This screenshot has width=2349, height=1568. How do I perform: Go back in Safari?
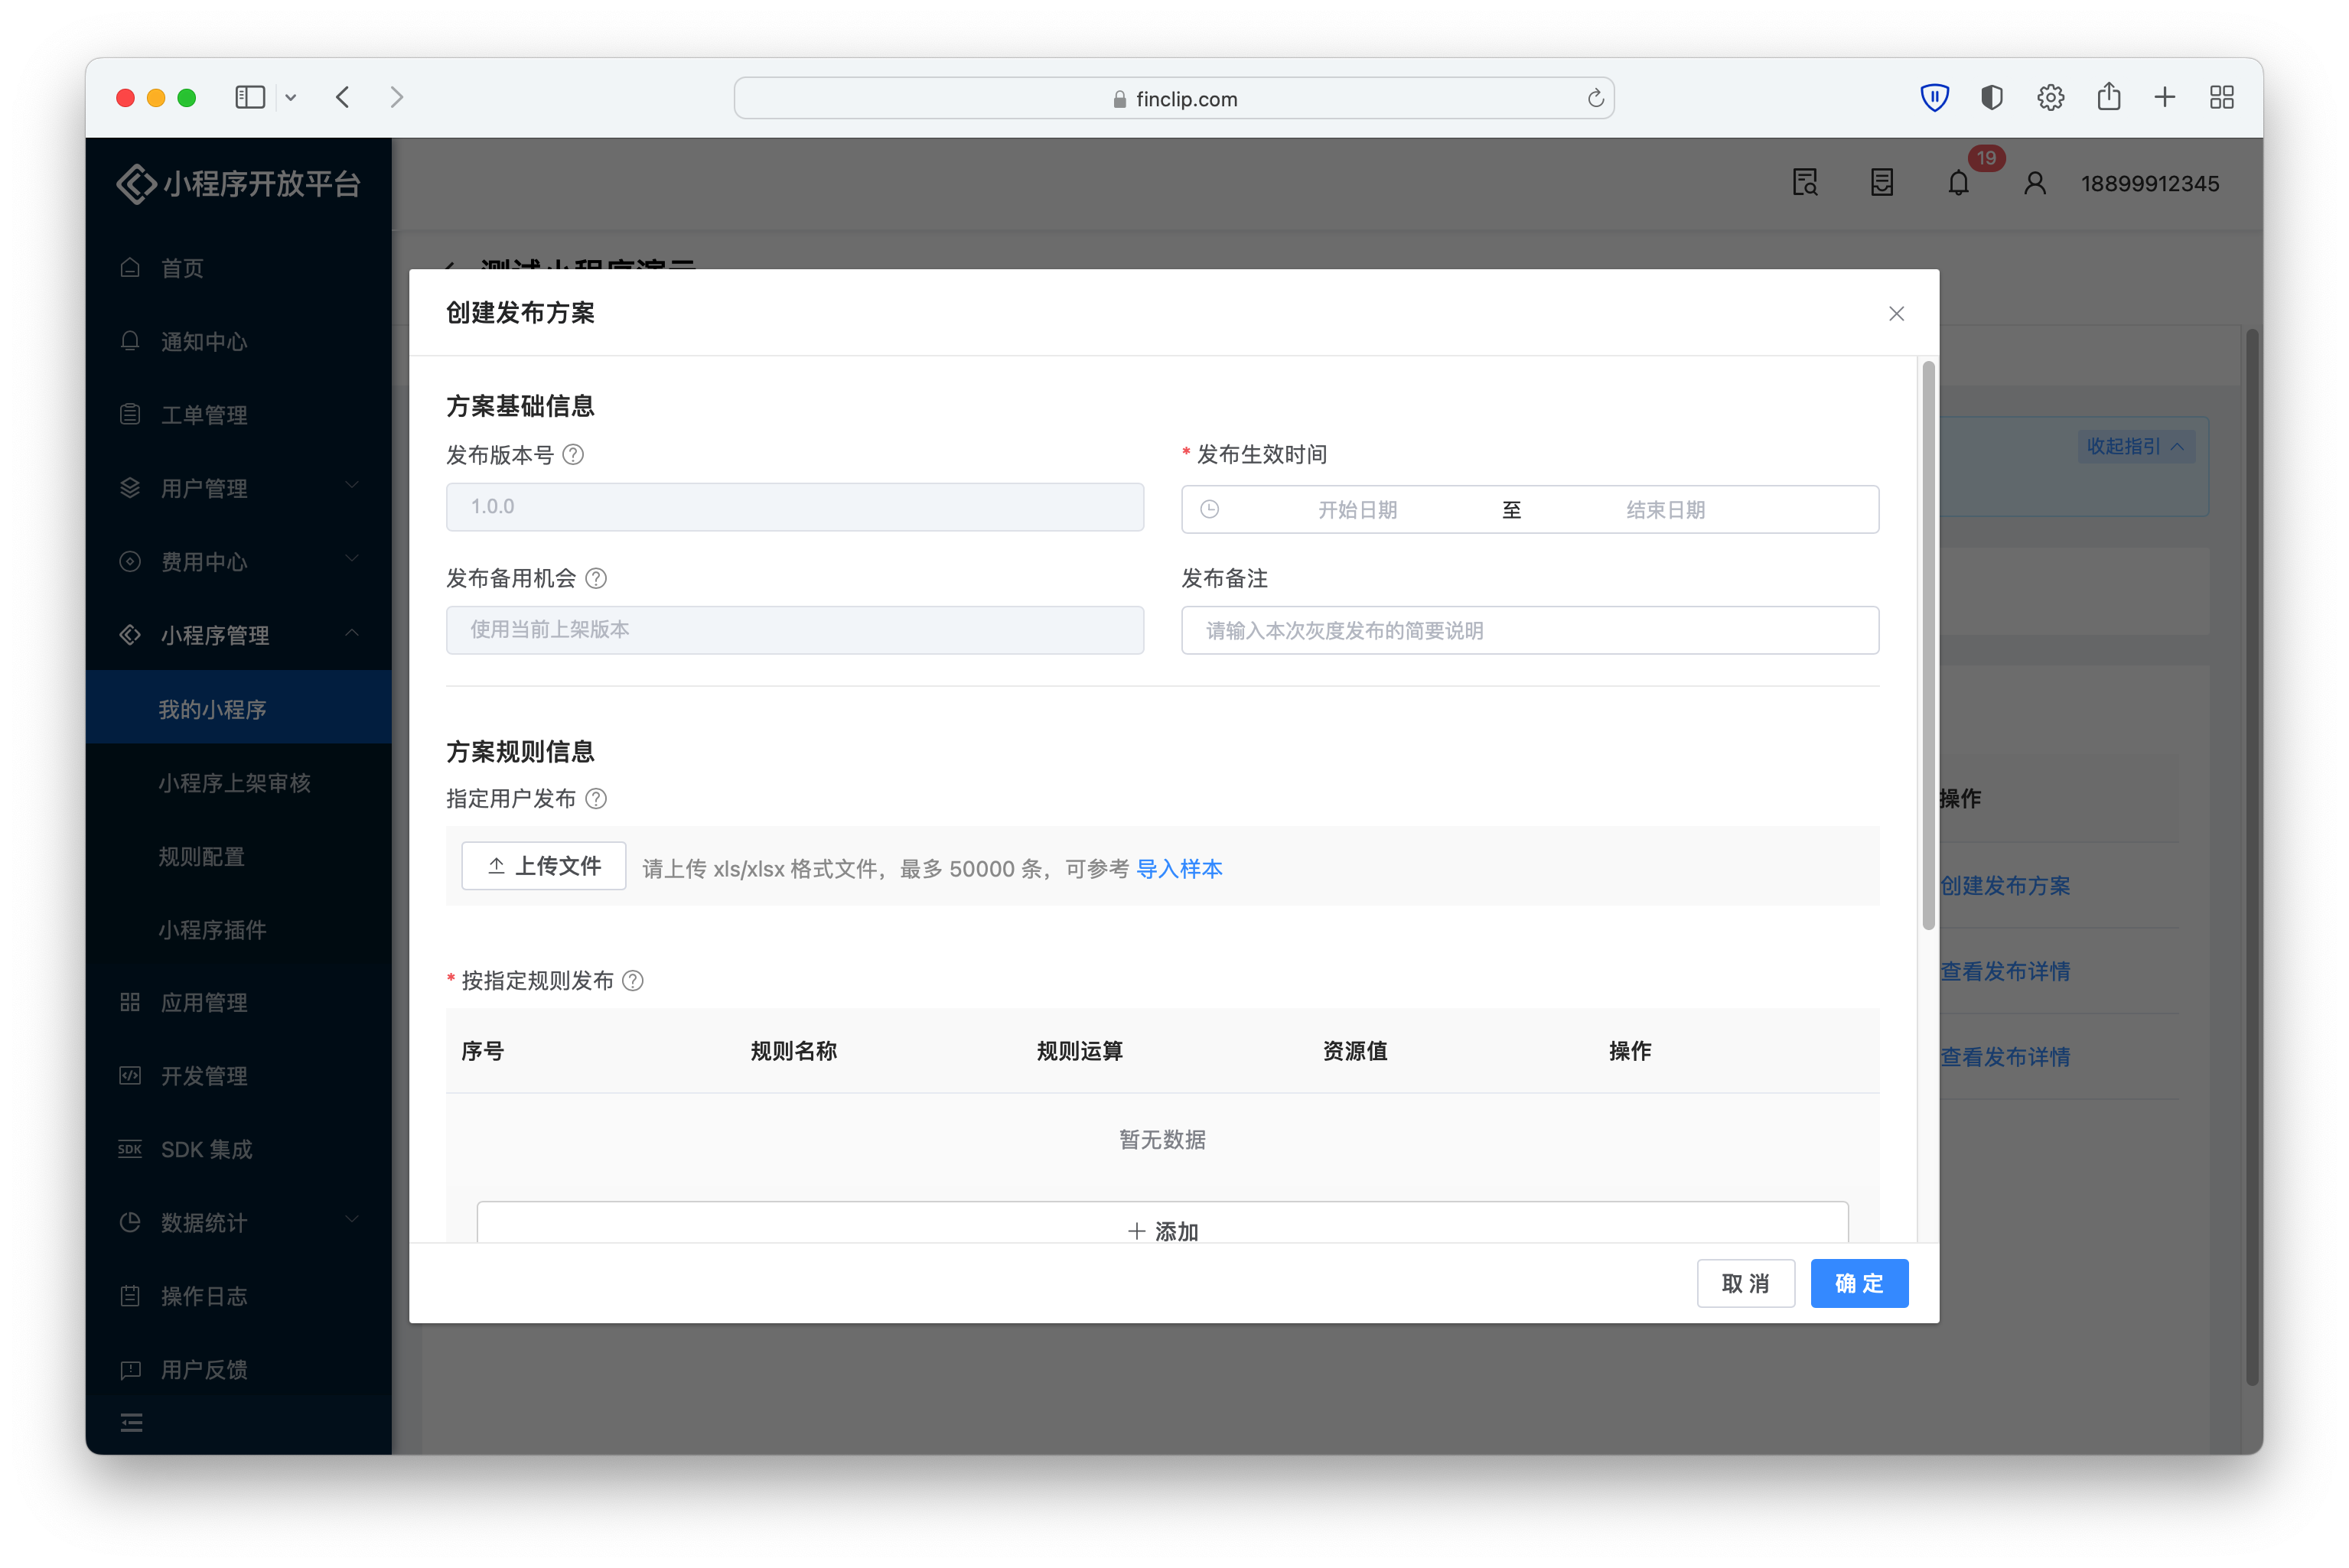(x=343, y=97)
